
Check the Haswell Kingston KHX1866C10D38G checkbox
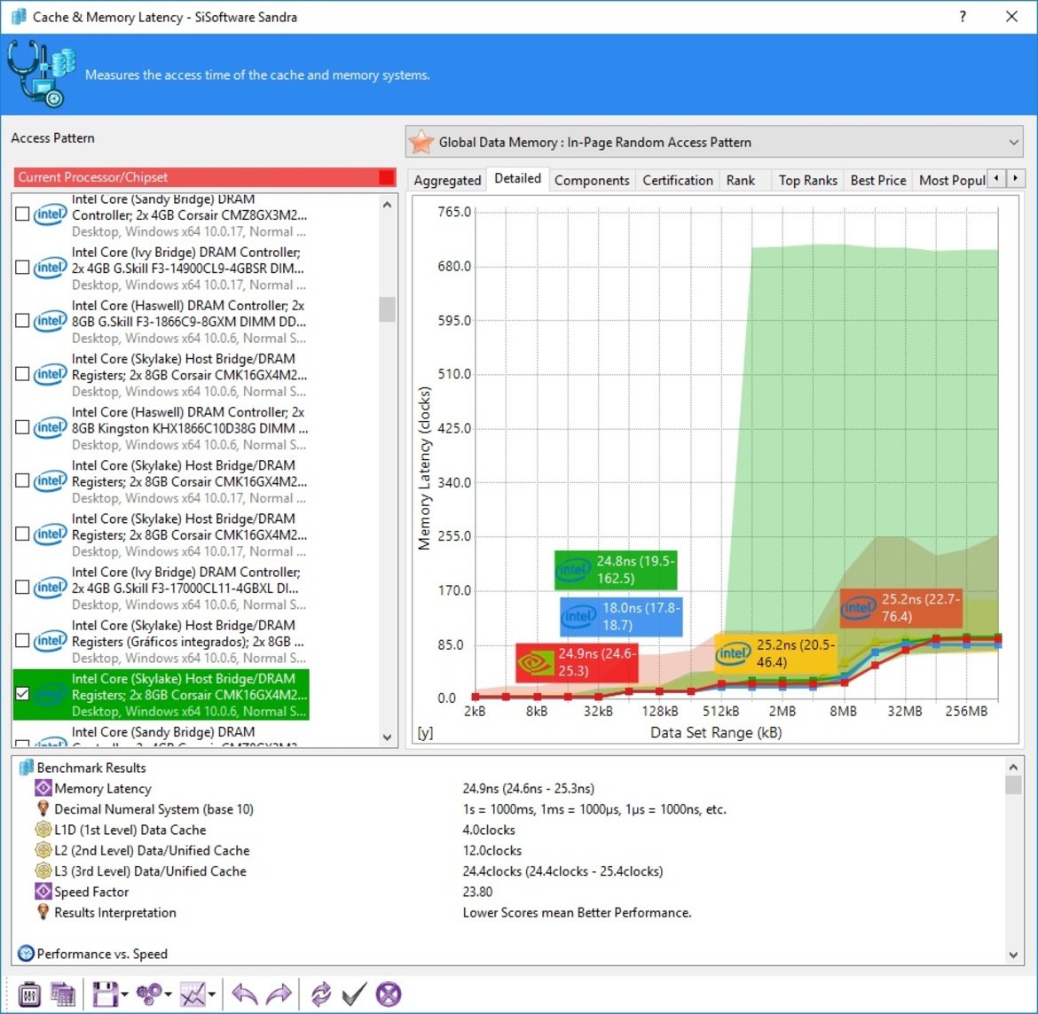coord(22,427)
